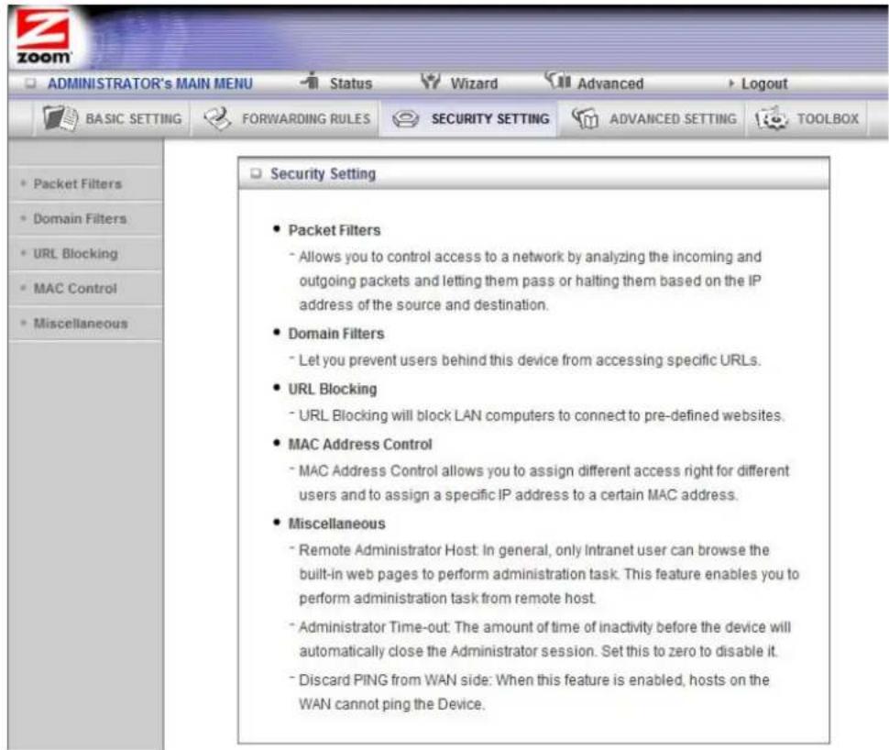
Task: Open the Basic Setting tab
Action: [x=112, y=118]
